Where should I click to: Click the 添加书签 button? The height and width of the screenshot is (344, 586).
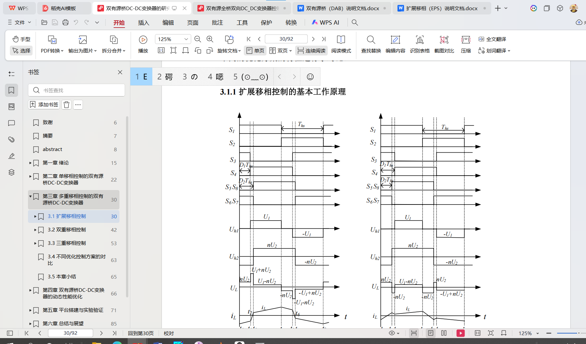click(x=44, y=105)
